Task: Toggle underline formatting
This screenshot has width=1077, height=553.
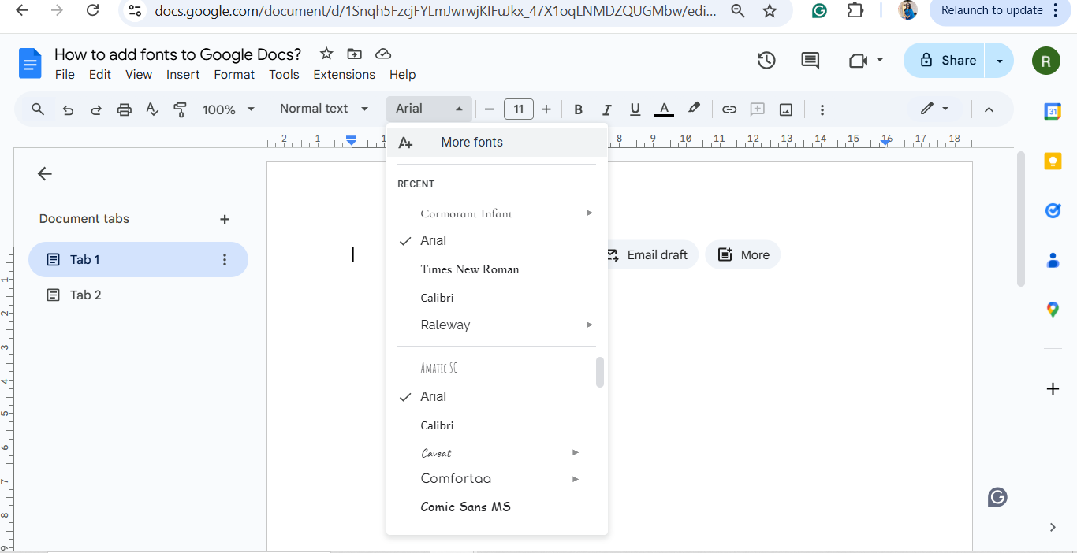Action: point(635,109)
